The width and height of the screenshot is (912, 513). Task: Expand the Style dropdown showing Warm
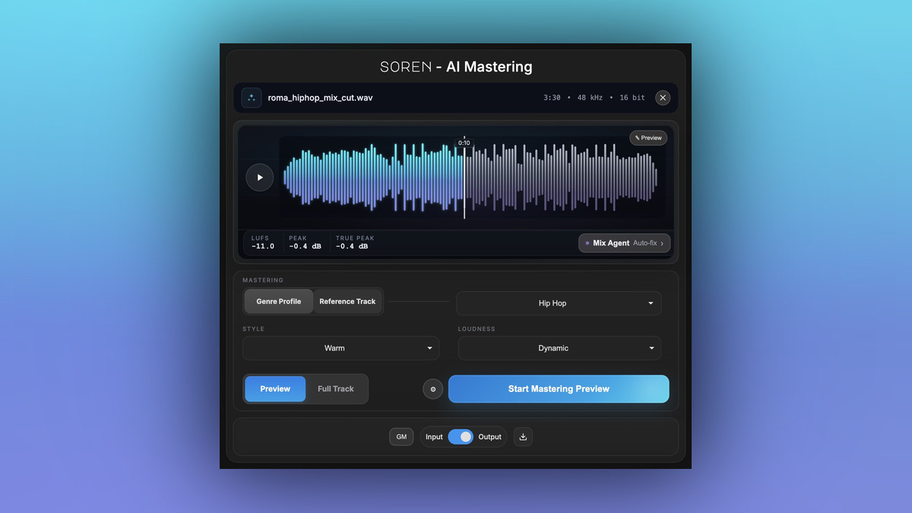pos(340,348)
